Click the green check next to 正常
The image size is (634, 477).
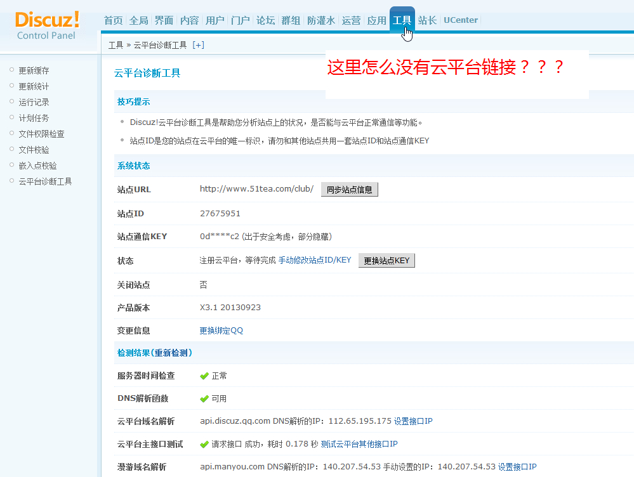[204, 376]
